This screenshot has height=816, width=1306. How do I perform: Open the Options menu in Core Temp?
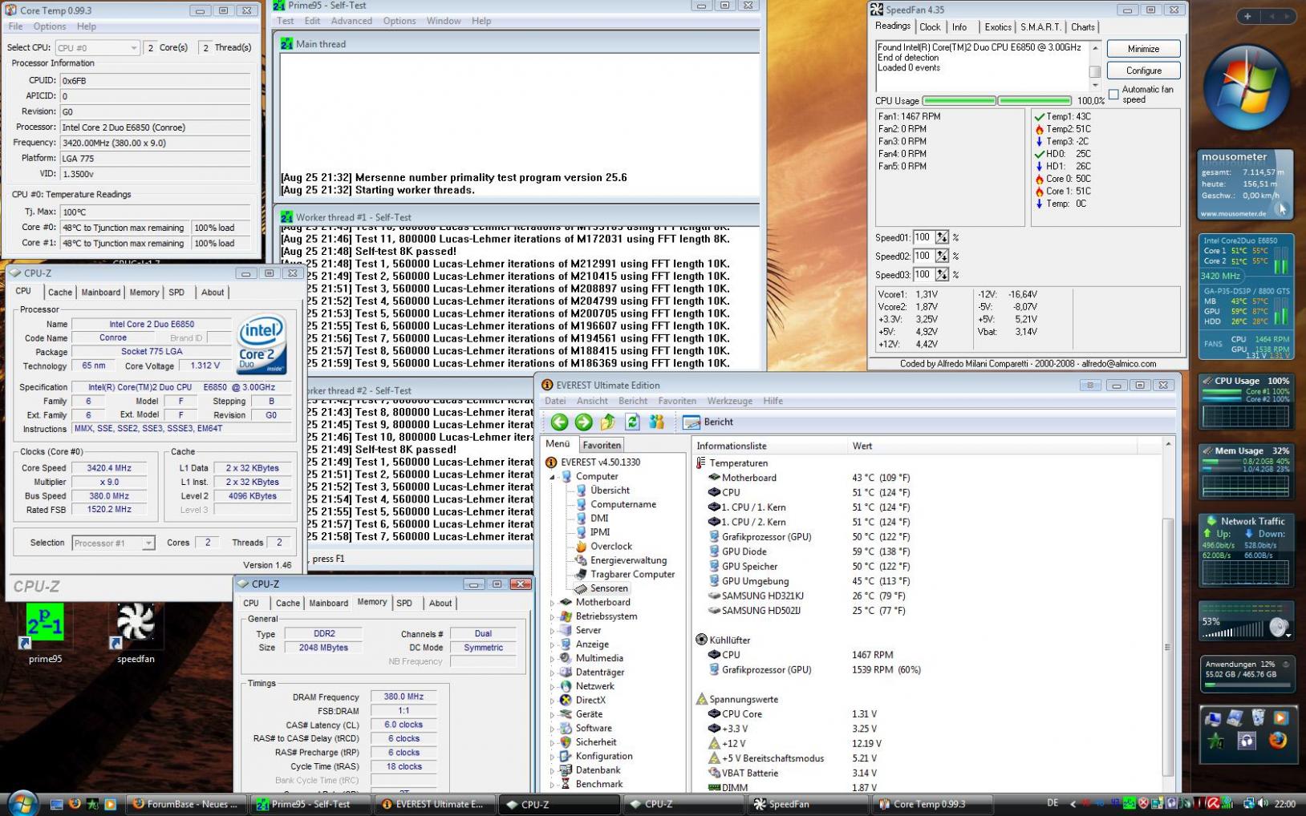[x=50, y=26]
